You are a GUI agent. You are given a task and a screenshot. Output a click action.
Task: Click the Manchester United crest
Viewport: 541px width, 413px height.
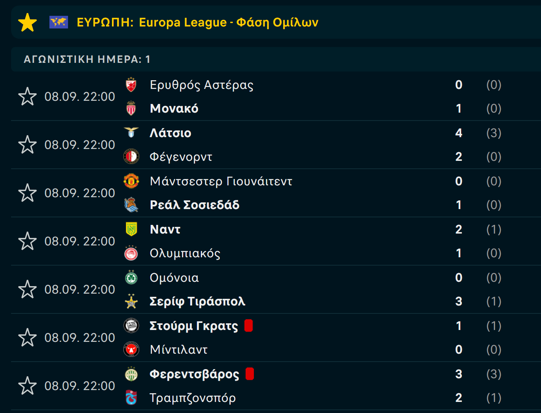pyautogui.click(x=131, y=181)
